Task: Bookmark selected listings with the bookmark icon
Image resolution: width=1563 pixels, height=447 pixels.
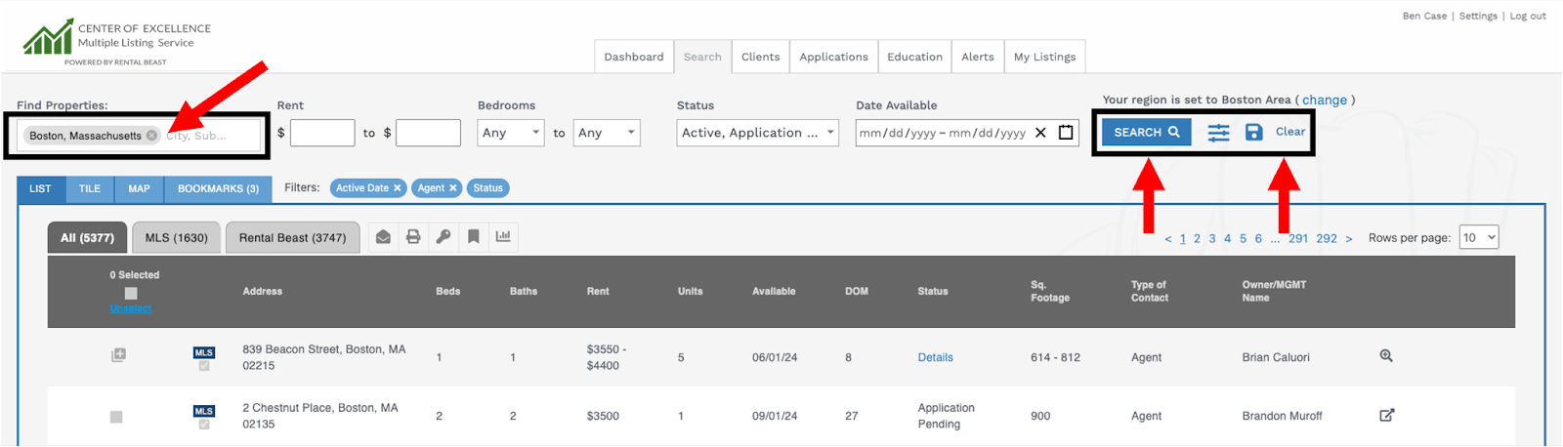Action: 473,237
